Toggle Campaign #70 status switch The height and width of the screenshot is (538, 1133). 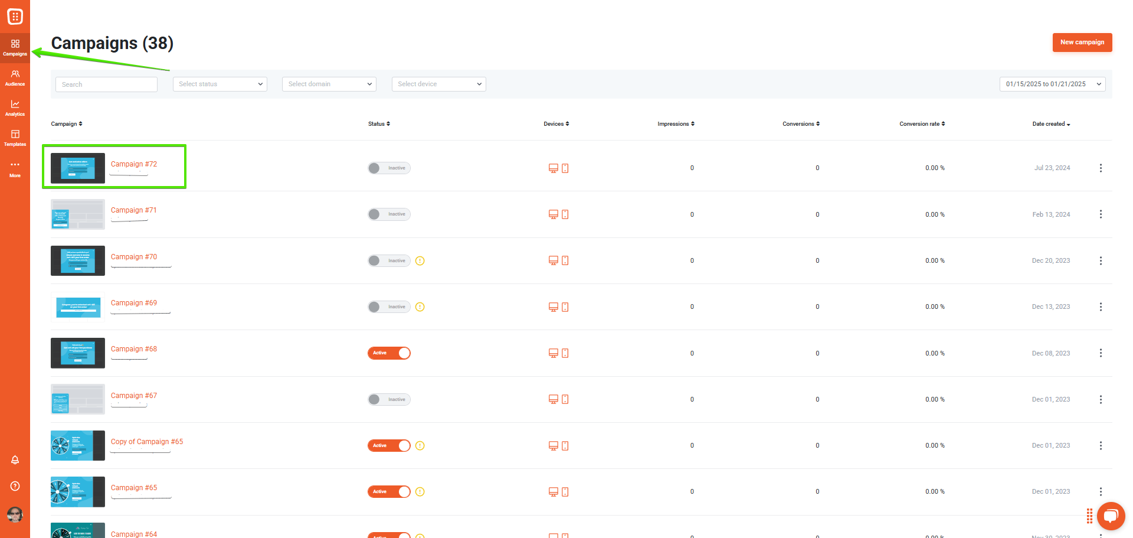coord(389,260)
